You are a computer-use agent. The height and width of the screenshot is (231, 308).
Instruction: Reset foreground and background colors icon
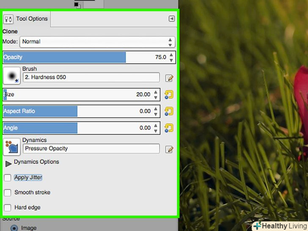point(77,5)
